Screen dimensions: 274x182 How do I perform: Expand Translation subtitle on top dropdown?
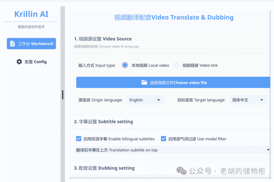[x=172, y=150]
